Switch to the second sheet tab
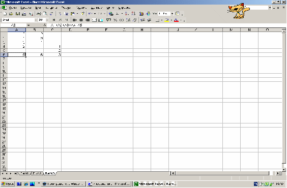287x188 pixels. click(x=37, y=173)
